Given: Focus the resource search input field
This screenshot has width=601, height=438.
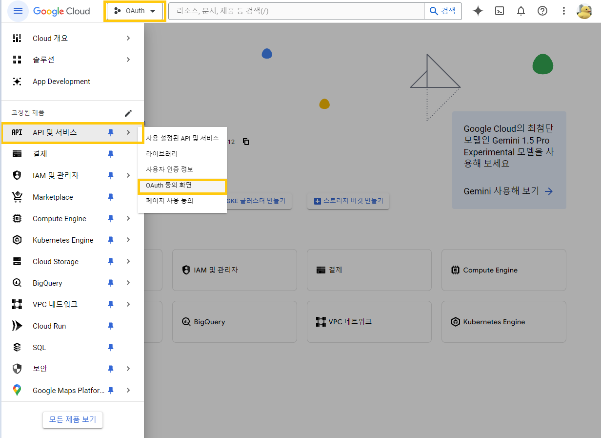Looking at the screenshot, I should (x=296, y=11).
